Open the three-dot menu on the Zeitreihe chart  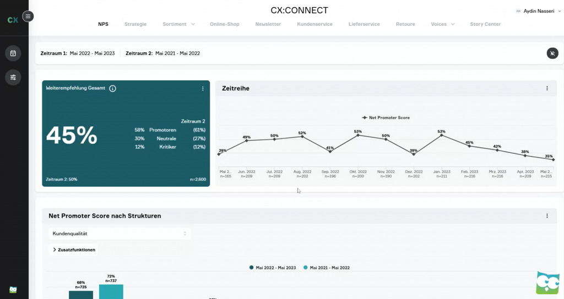click(x=547, y=88)
